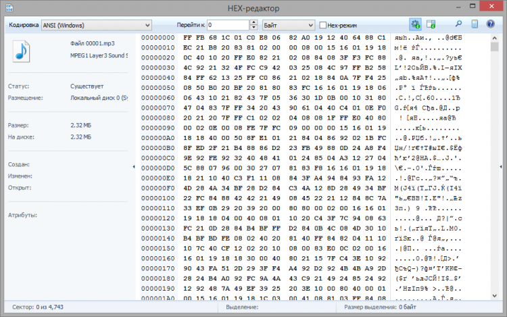
Task: Click first byte FF in row 00000000
Action: pos(187,37)
